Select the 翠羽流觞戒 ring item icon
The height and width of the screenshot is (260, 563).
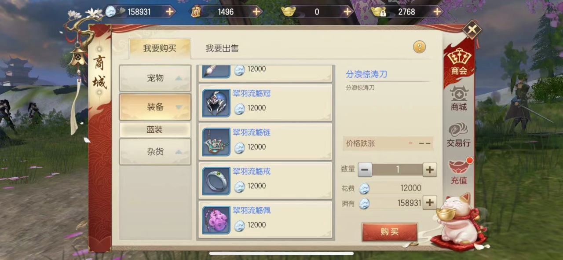pyautogui.click(x=216, y=181)
